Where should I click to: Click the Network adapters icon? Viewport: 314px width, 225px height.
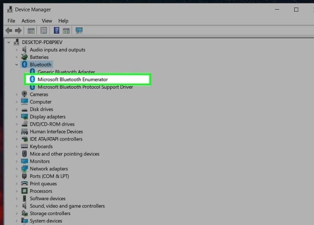click(25, 168)
